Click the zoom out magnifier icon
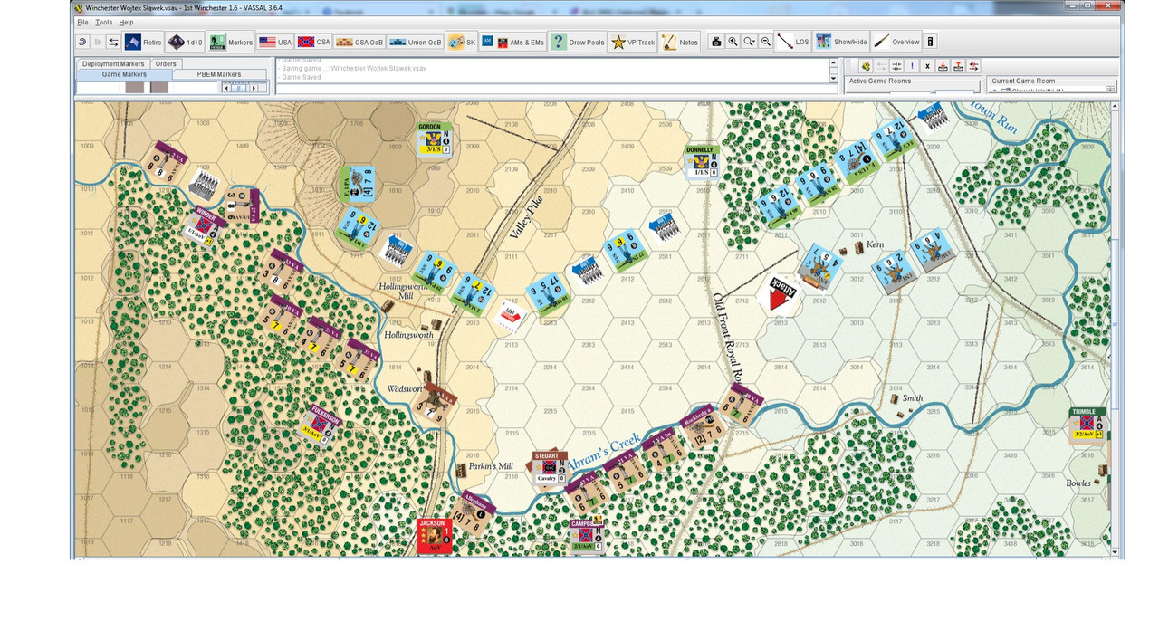1159x631 pixels. click(x=766, y=42)
